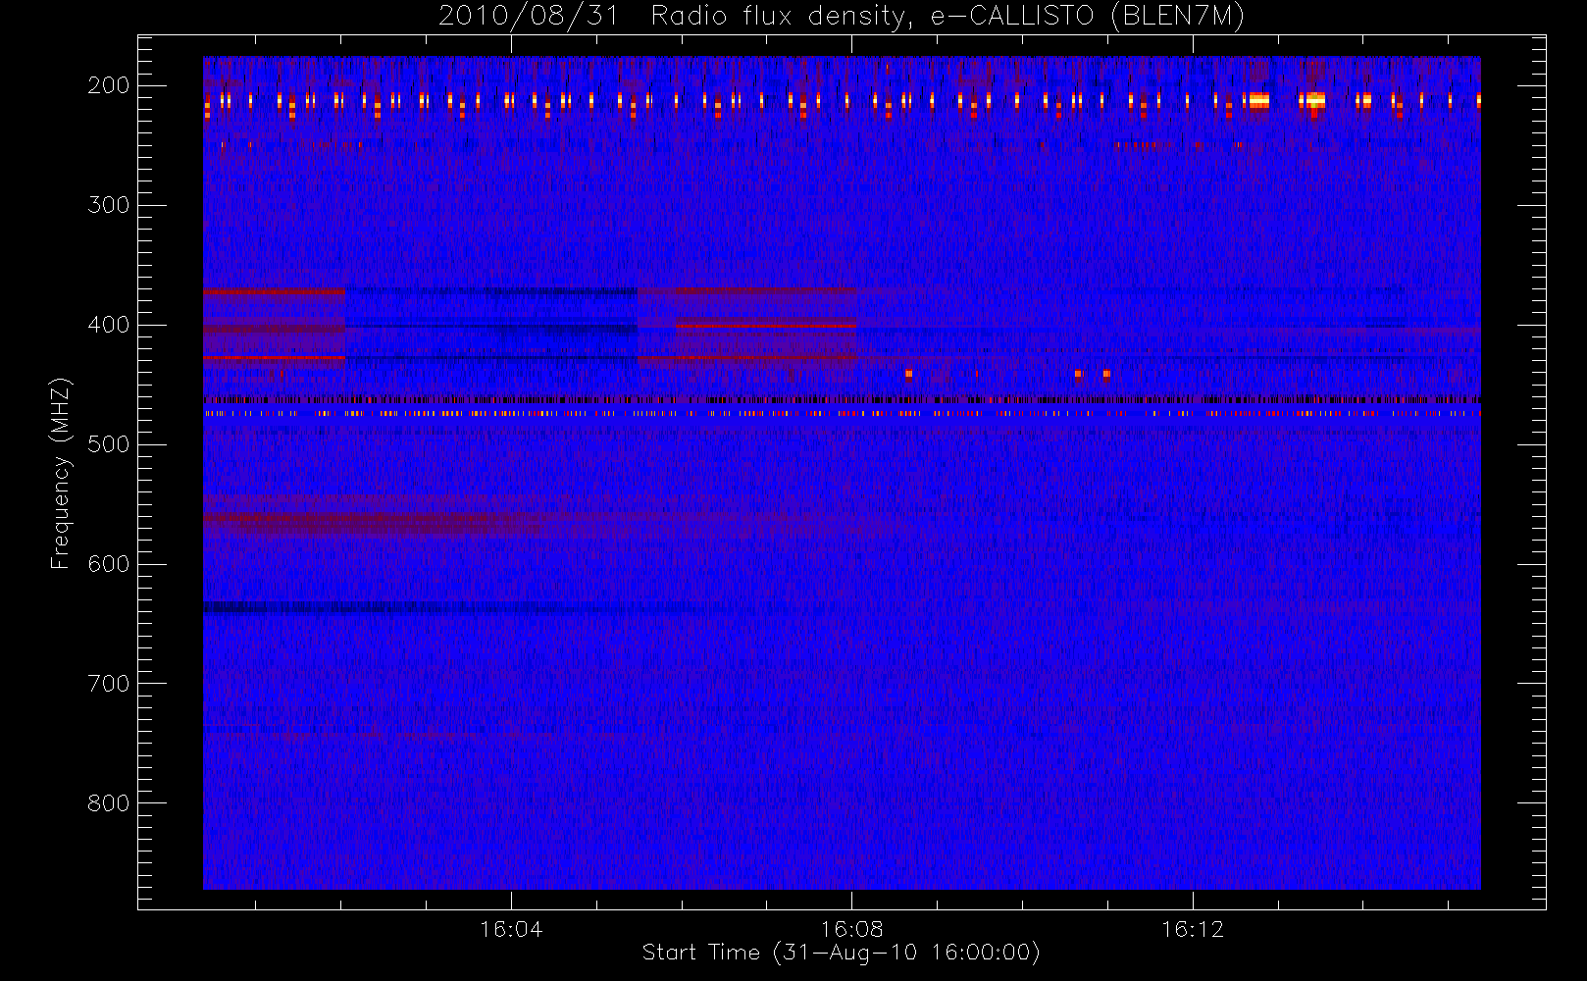Screen dimensions: 1587x981
Task: Click the "Frequency (MHz)" axis label
Action: click(x=61, y=473)
